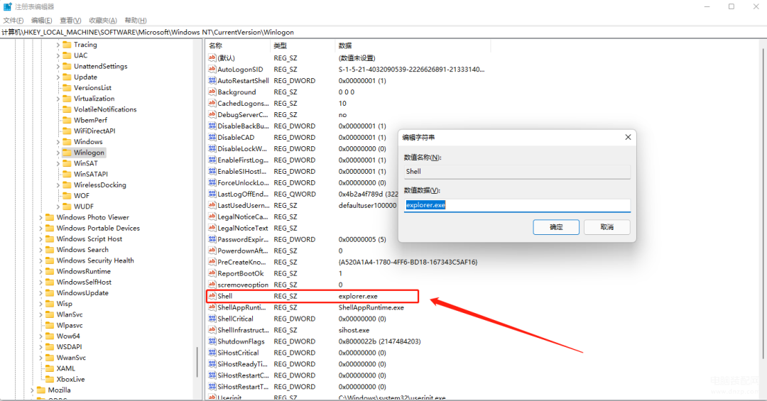Viewport: 767px width, 401px height.
Task: Click the (默认) default value icon
Action: 212,57
